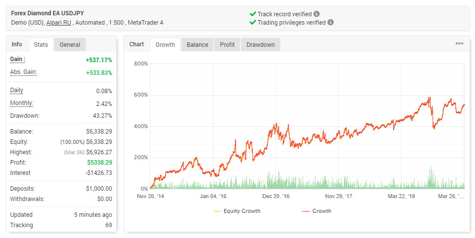Click the Deposits: label
Image resolution: width=475 pixels, height=238 pixels.
tap(22, 188)
